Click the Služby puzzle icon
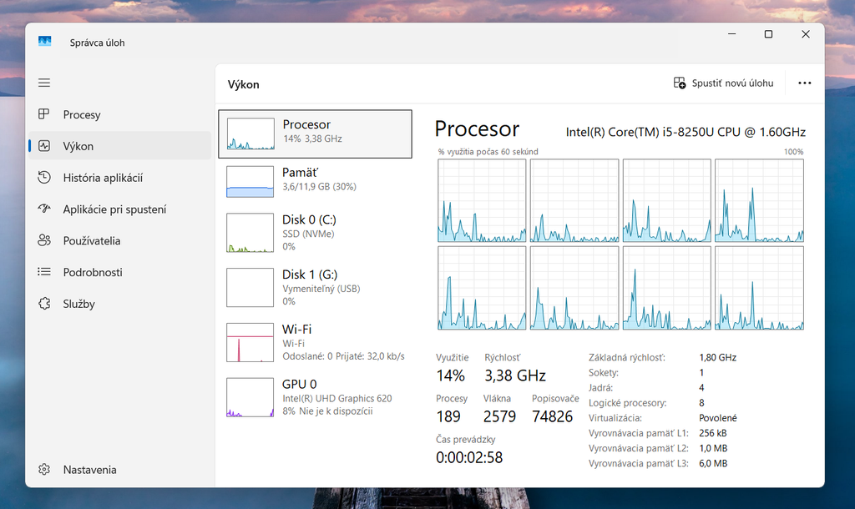This screenshot has height=509, width=855. pos(44,303)
